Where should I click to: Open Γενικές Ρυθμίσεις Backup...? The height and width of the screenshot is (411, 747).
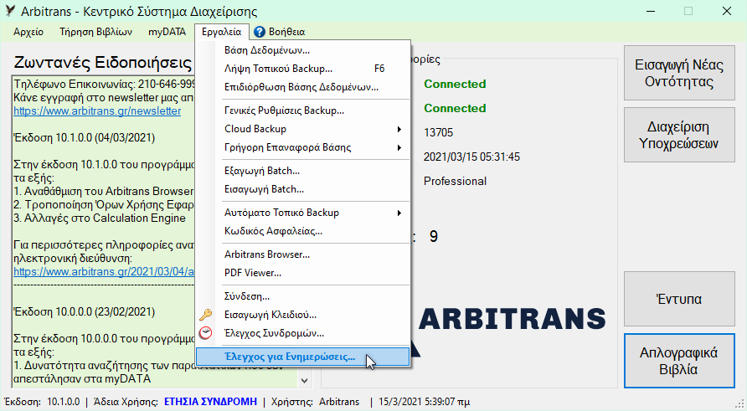click(303, 110)
